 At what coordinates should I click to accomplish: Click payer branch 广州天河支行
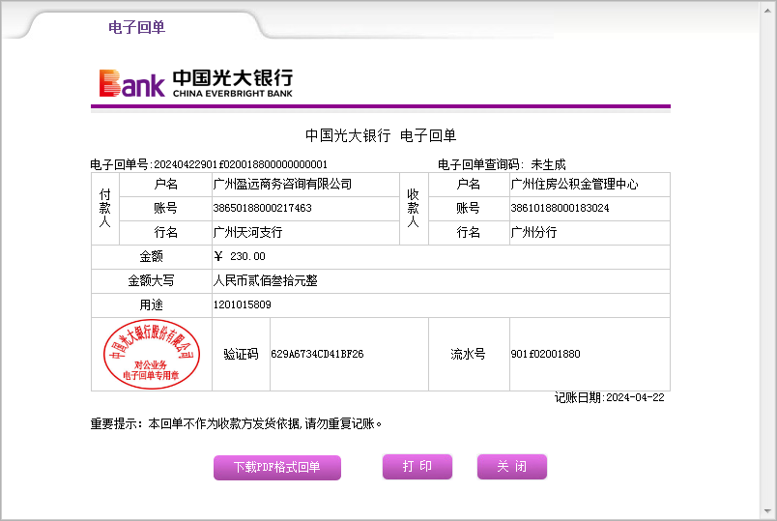[x=247, y=232]
